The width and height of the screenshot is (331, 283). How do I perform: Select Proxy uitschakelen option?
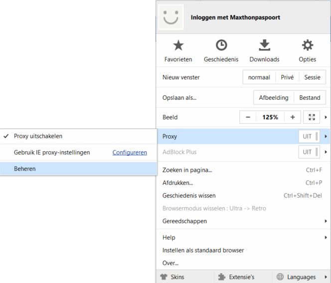[x=78, y=136]
